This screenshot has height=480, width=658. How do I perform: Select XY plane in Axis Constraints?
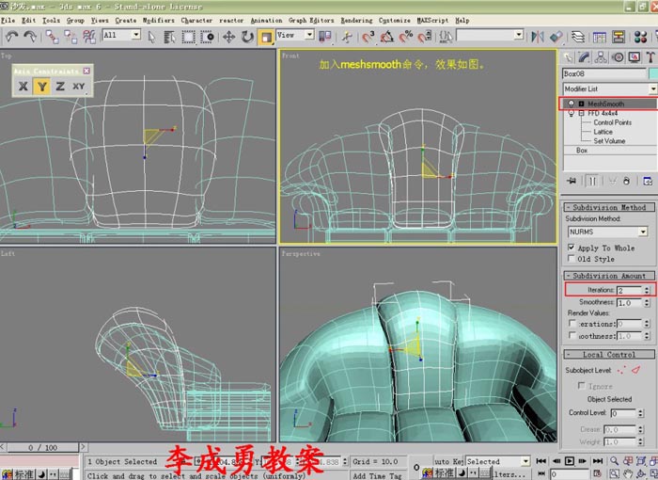[79, 87]
